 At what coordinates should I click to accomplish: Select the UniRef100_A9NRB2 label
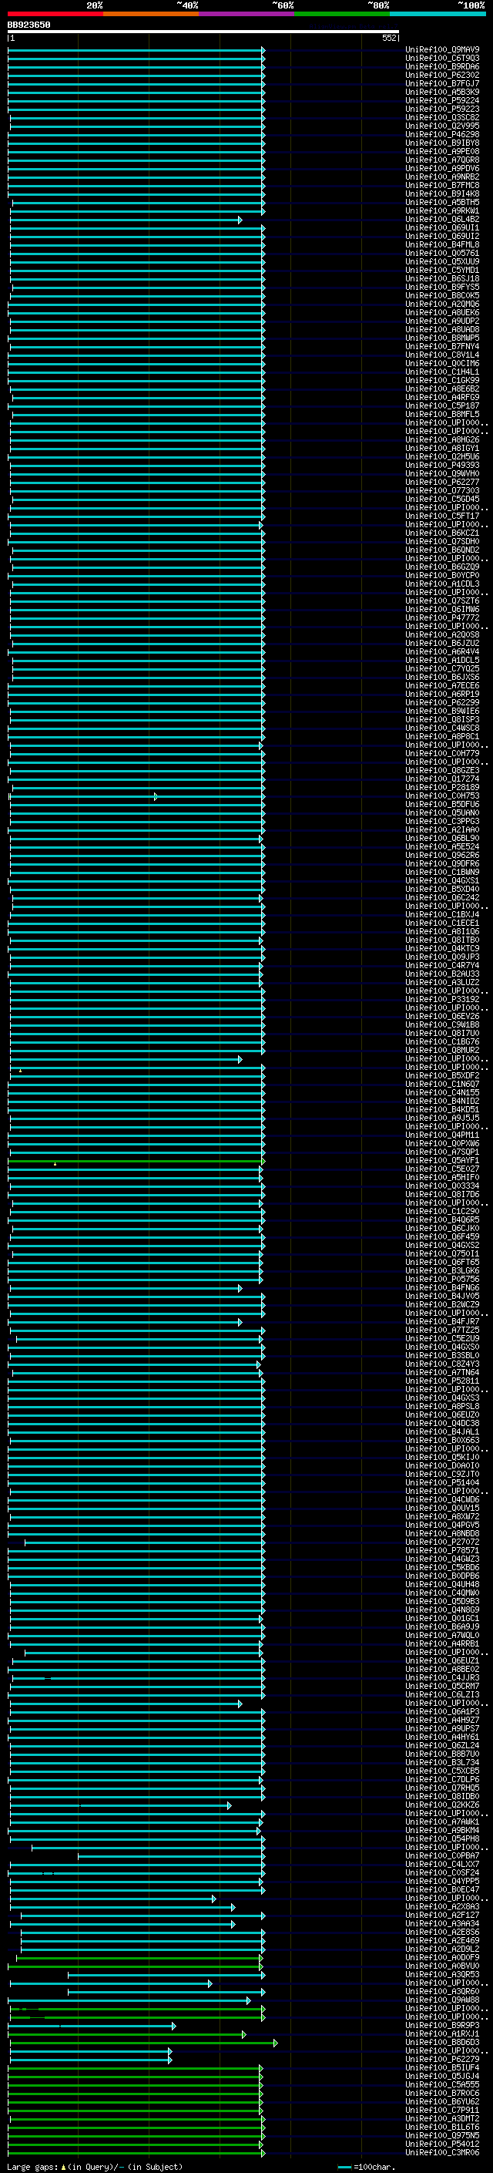(442, 177)
